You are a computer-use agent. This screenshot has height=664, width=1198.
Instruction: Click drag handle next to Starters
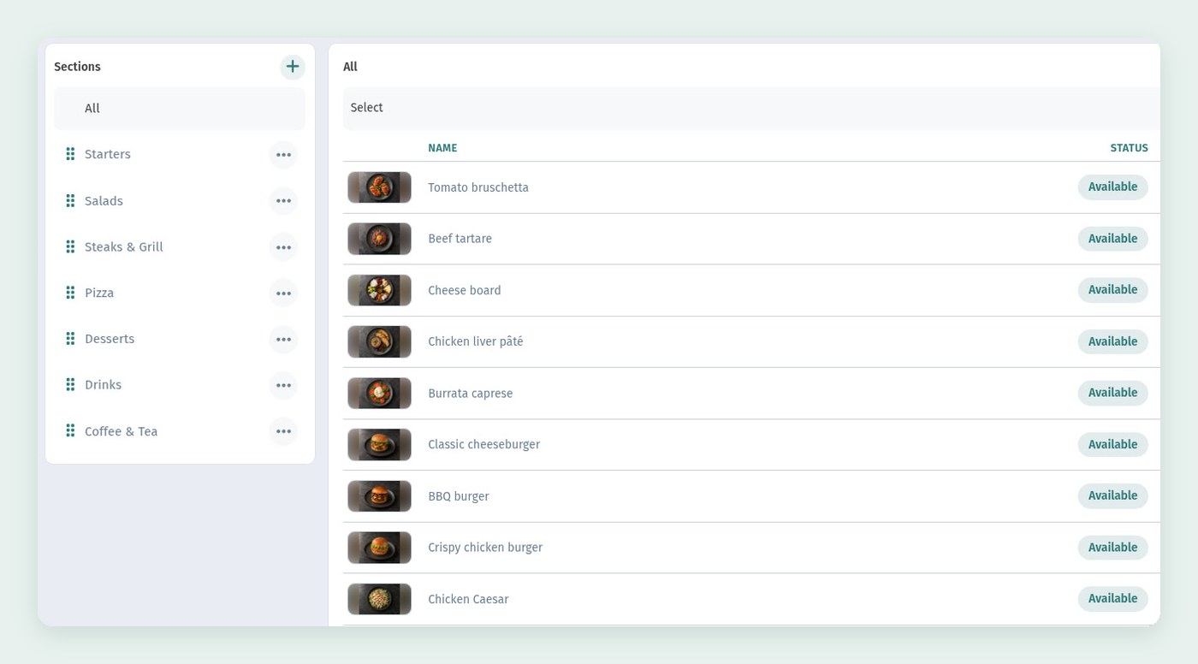[70, 154]
